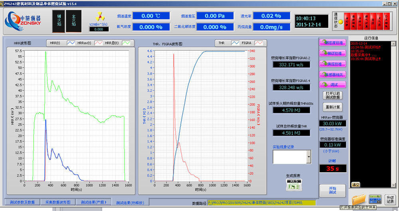Click the THR/FIGRA waveform chart area
The image size is (399, 211).
click(201, 116)
